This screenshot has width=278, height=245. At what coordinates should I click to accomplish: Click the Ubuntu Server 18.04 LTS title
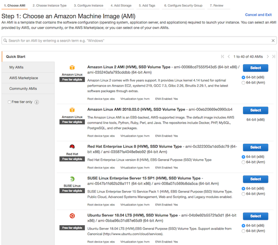133,215
